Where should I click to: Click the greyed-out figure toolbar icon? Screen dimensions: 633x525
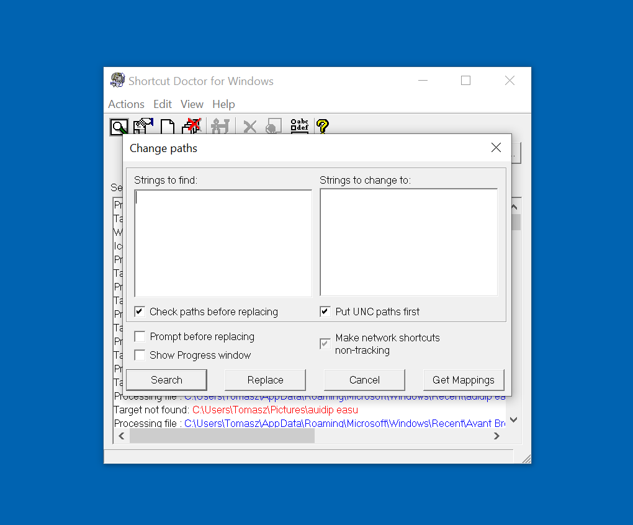[x=220, y=127]
